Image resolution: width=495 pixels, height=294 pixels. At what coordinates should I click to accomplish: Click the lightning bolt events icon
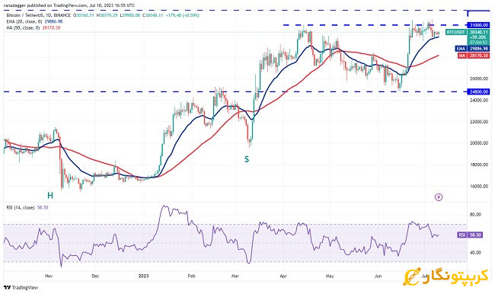tap(439, 197)
